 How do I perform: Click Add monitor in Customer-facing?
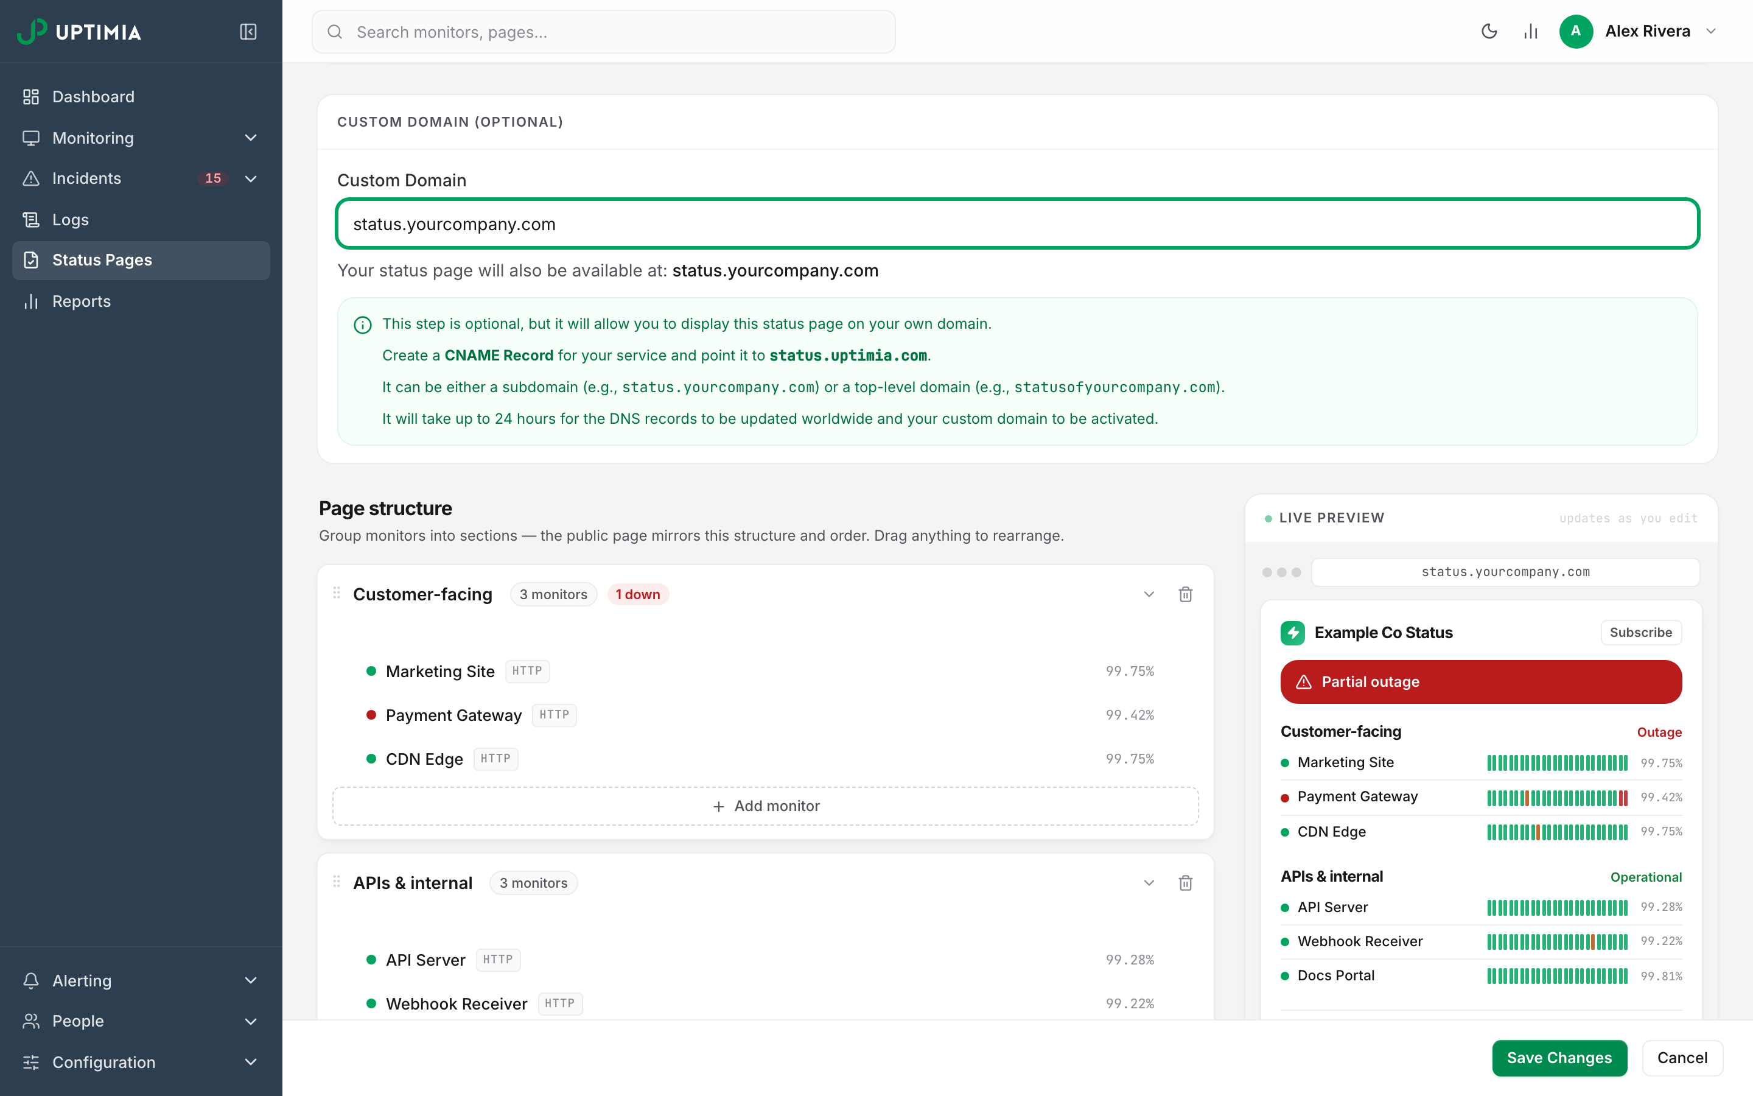766,806
